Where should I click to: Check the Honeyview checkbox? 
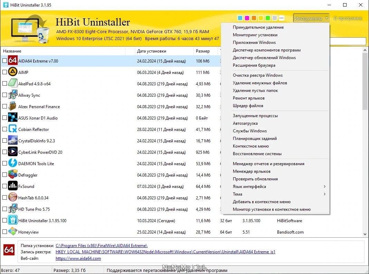[x=4, y=232]
